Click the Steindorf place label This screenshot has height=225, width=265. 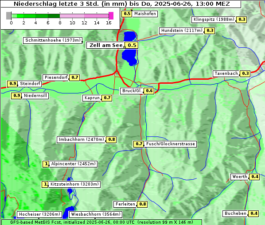pos(30,84)
